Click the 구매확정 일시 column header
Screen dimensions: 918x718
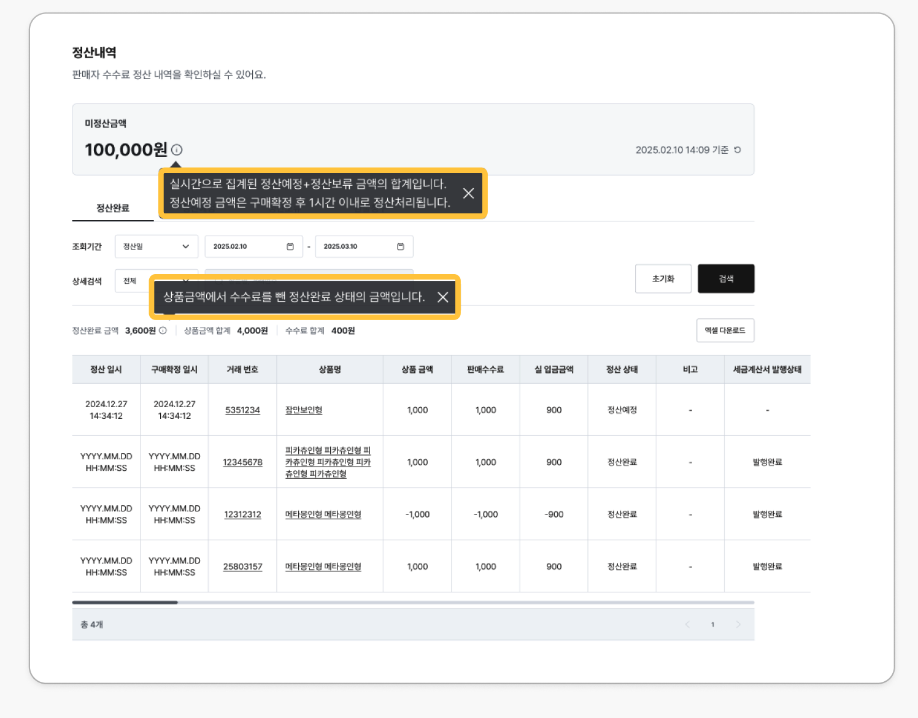tap(174, 370)
